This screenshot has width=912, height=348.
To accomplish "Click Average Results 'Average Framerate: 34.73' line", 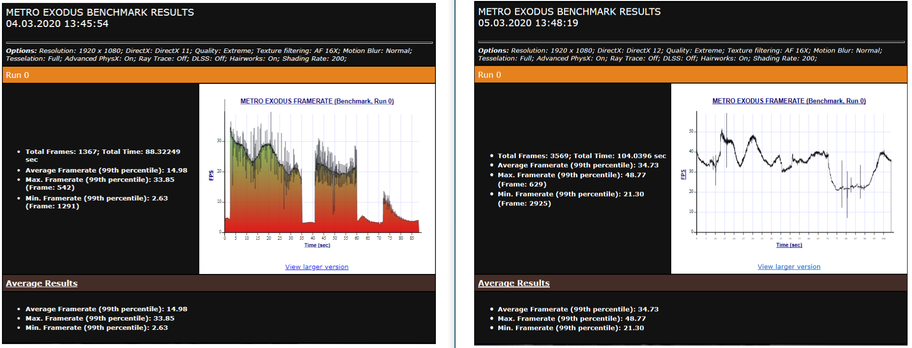I will pos(578,309).
